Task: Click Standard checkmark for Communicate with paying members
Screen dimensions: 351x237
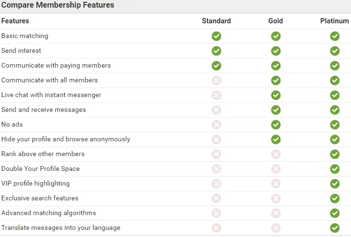Action: [x=216, y=66]
